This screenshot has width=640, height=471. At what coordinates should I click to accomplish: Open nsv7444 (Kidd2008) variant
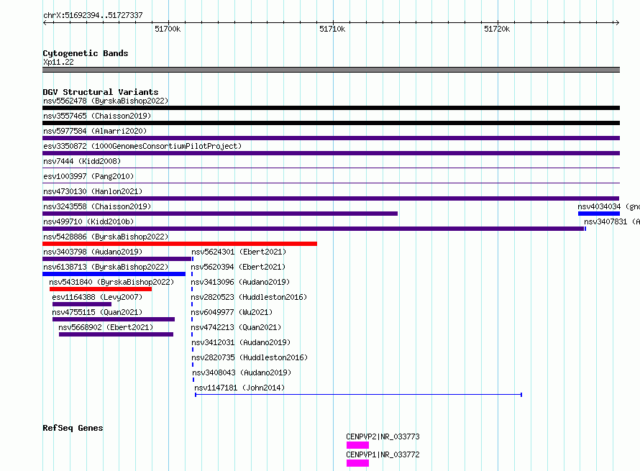82,161
